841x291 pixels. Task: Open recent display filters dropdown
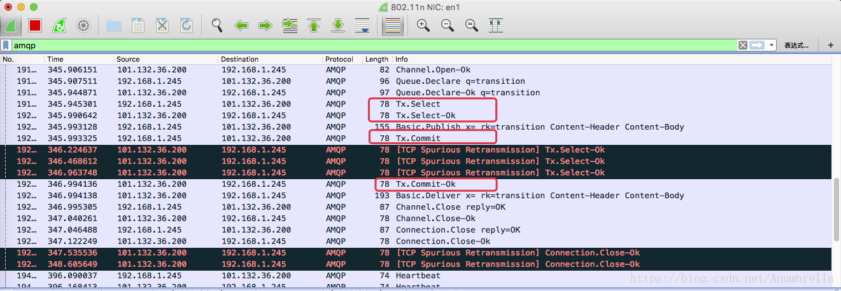(772, 45)
